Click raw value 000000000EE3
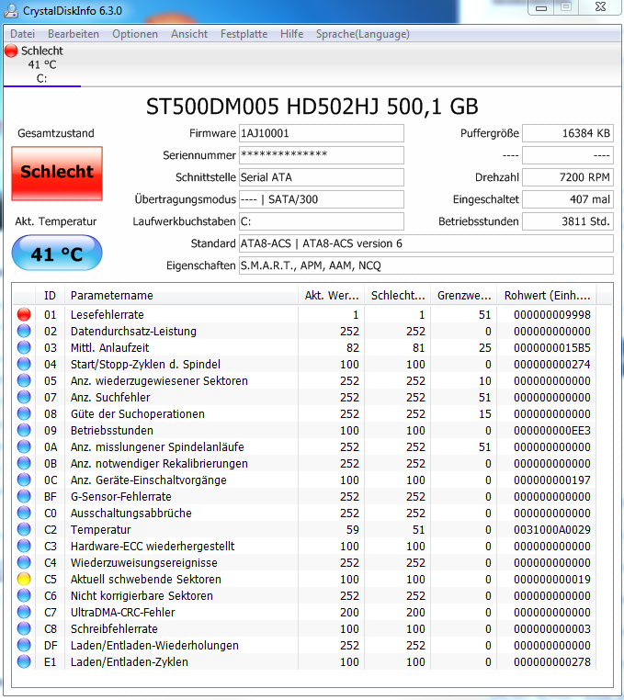The width and height of the screenshot is (624, 700). [x=552, y=430]
